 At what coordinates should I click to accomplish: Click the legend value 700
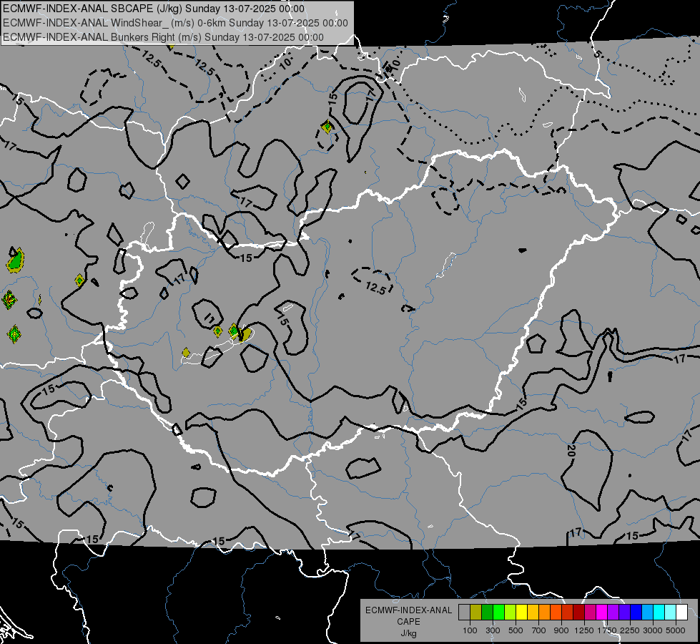[x=539, y=630]
